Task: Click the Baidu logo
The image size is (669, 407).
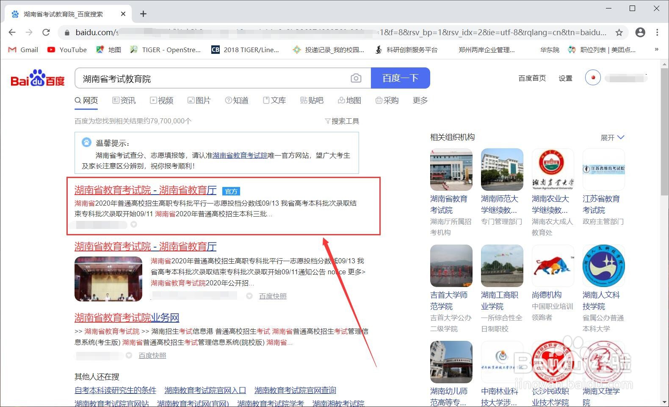Action: (38, 78)
